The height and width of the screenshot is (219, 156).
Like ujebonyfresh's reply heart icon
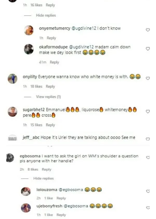148,208
